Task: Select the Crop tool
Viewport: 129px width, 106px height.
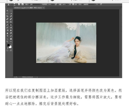Action: 7,16
